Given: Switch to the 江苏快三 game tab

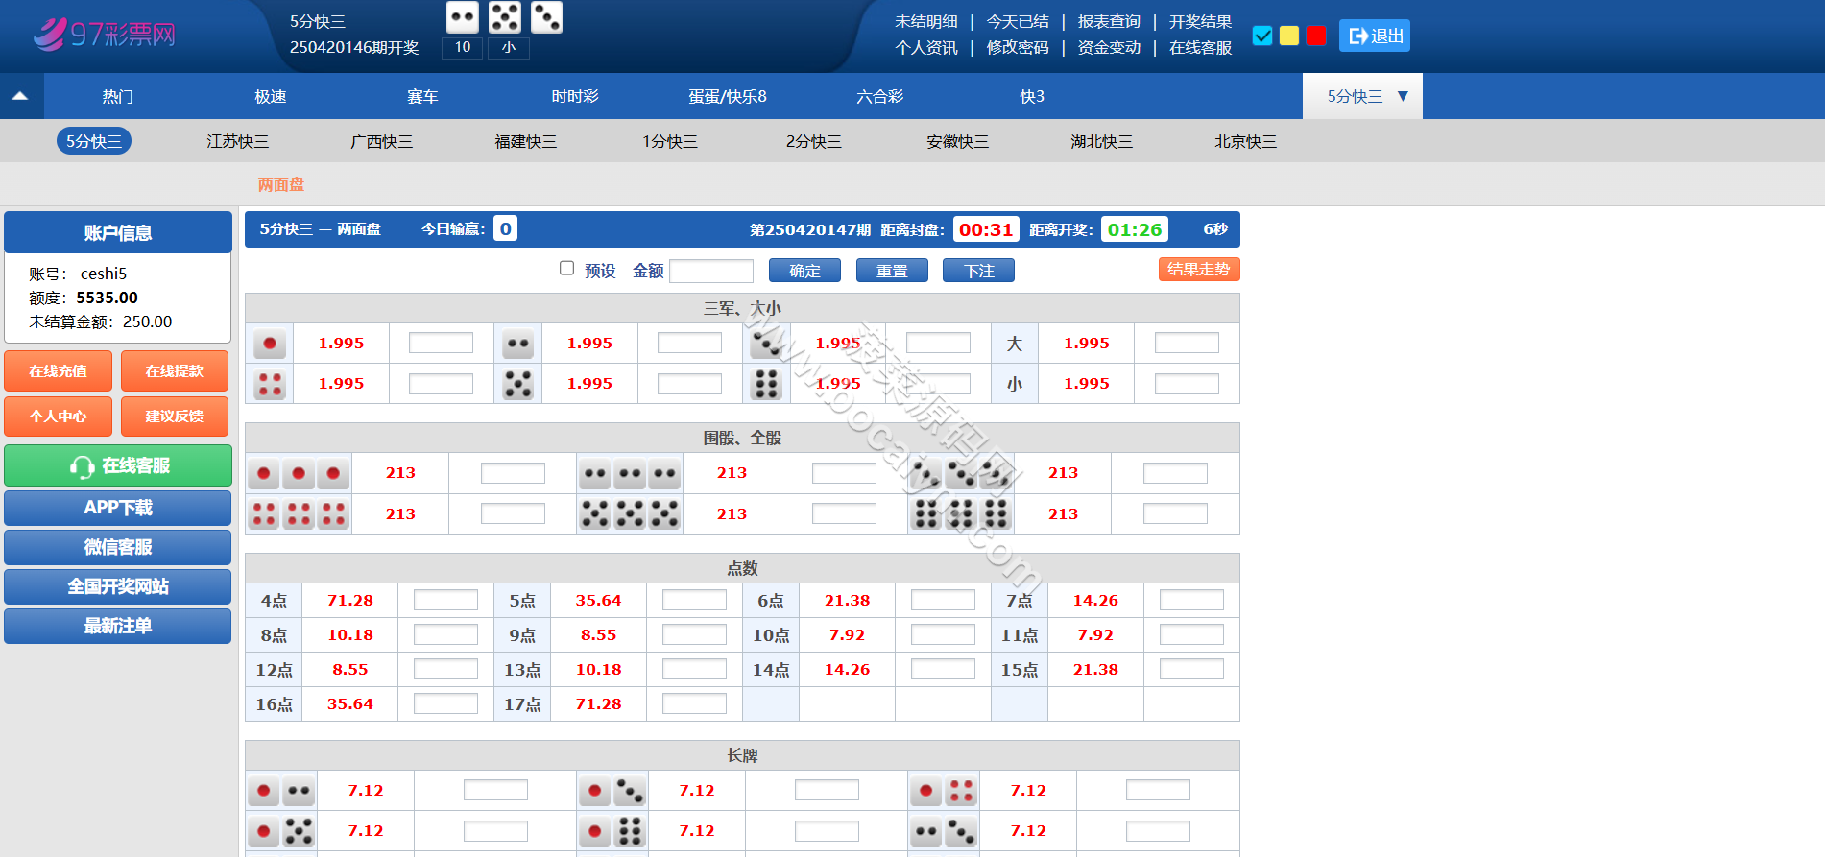Looking at the screenshot, I should pos(237,141).
